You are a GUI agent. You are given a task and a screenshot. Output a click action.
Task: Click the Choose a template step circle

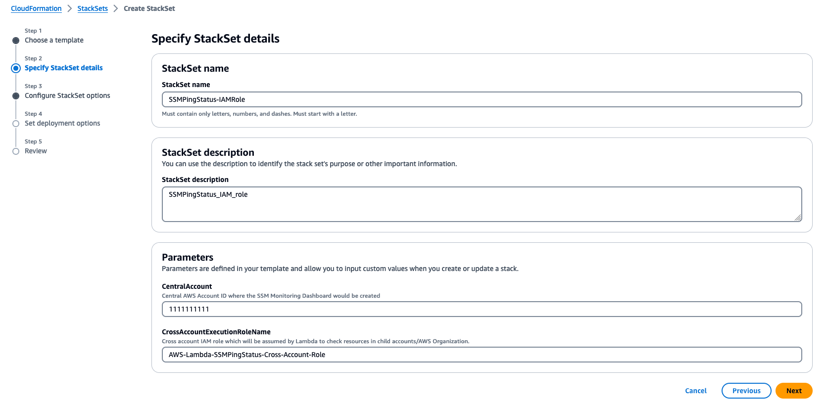point(15,40)
